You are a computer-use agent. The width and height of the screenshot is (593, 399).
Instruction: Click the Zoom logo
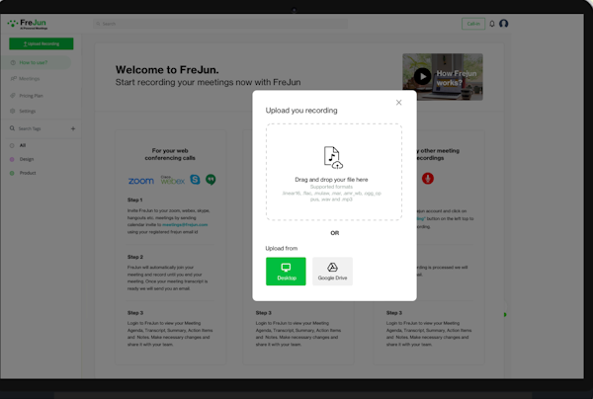[141, 181]
